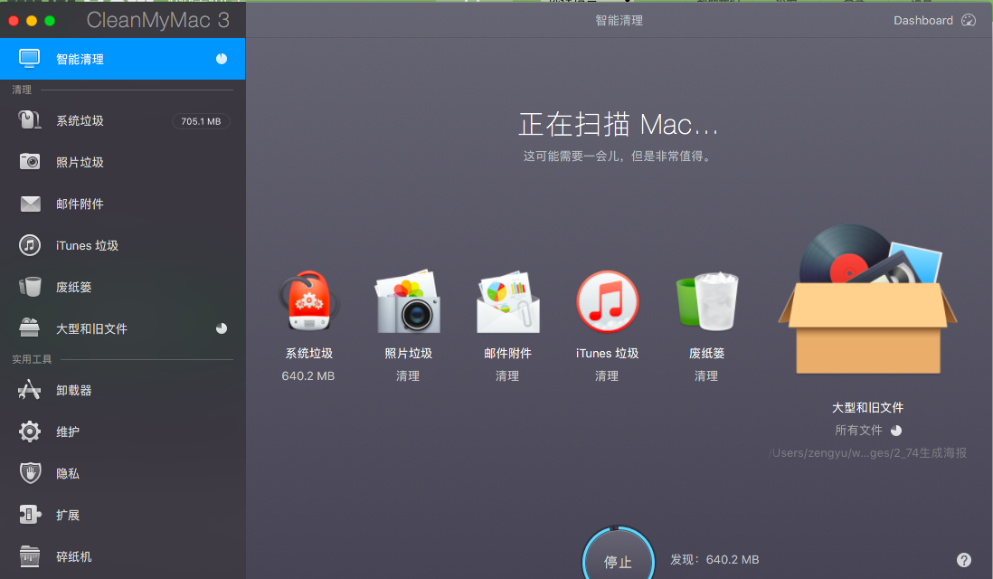This screenshot has width=993, height=579.
Task: Click the iTunes 垃圾 music note sidebar icon
Action: pos(30,245)
